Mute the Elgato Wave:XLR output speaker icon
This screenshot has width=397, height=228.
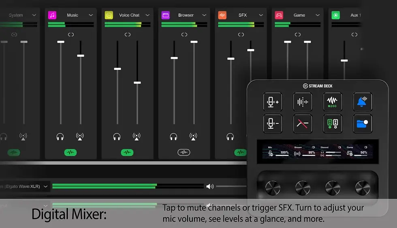click(x=210, y=187)
